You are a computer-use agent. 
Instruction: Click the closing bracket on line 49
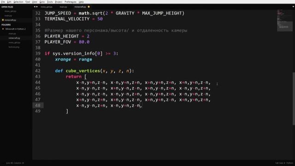(x=67, y=111)
